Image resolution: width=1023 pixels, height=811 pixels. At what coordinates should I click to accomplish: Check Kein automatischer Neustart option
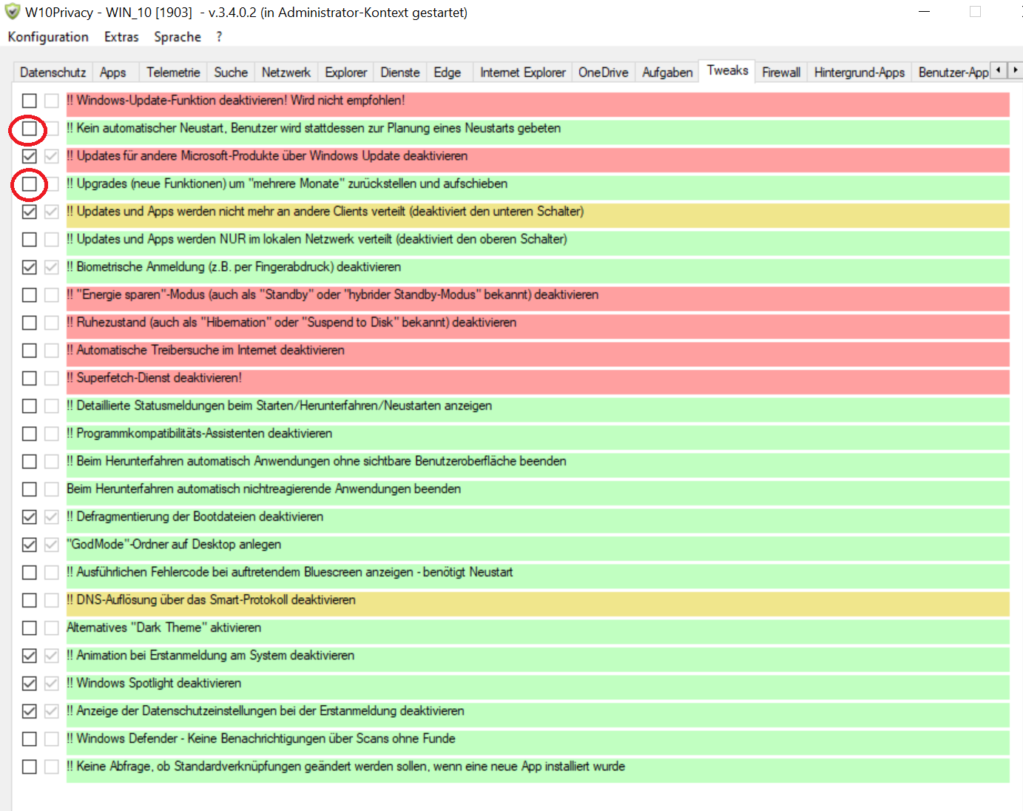30,129
